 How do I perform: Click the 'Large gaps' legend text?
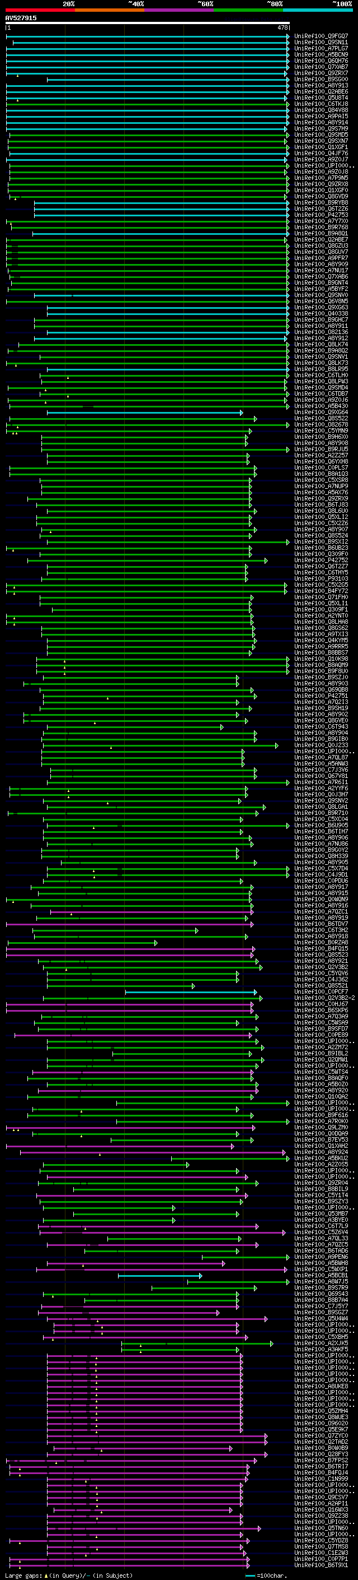pos(23,1575)
